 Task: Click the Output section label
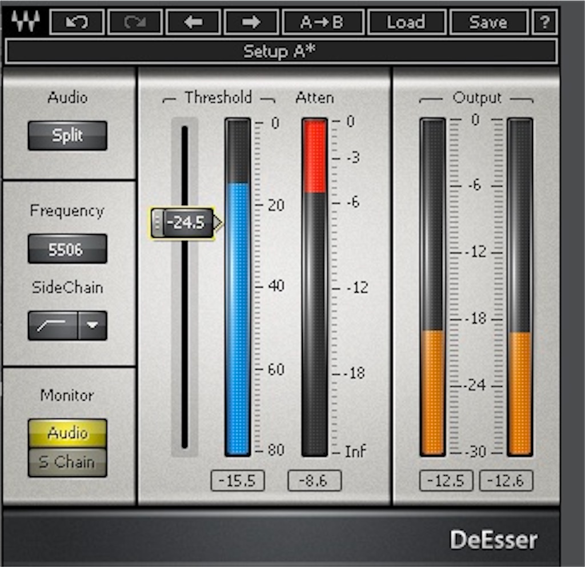pos(477,98)
